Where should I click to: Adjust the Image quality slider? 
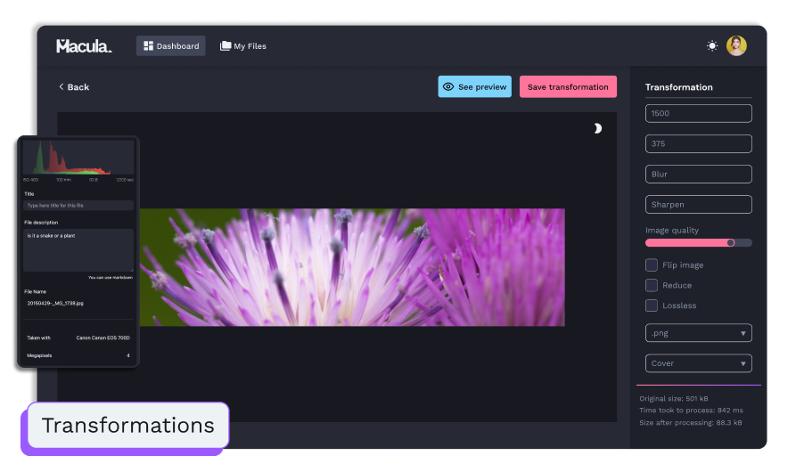730,242
